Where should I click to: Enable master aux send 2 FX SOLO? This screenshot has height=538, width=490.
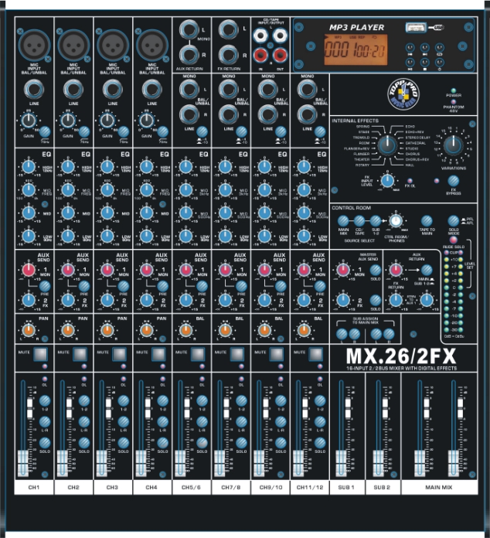[376, 300]
